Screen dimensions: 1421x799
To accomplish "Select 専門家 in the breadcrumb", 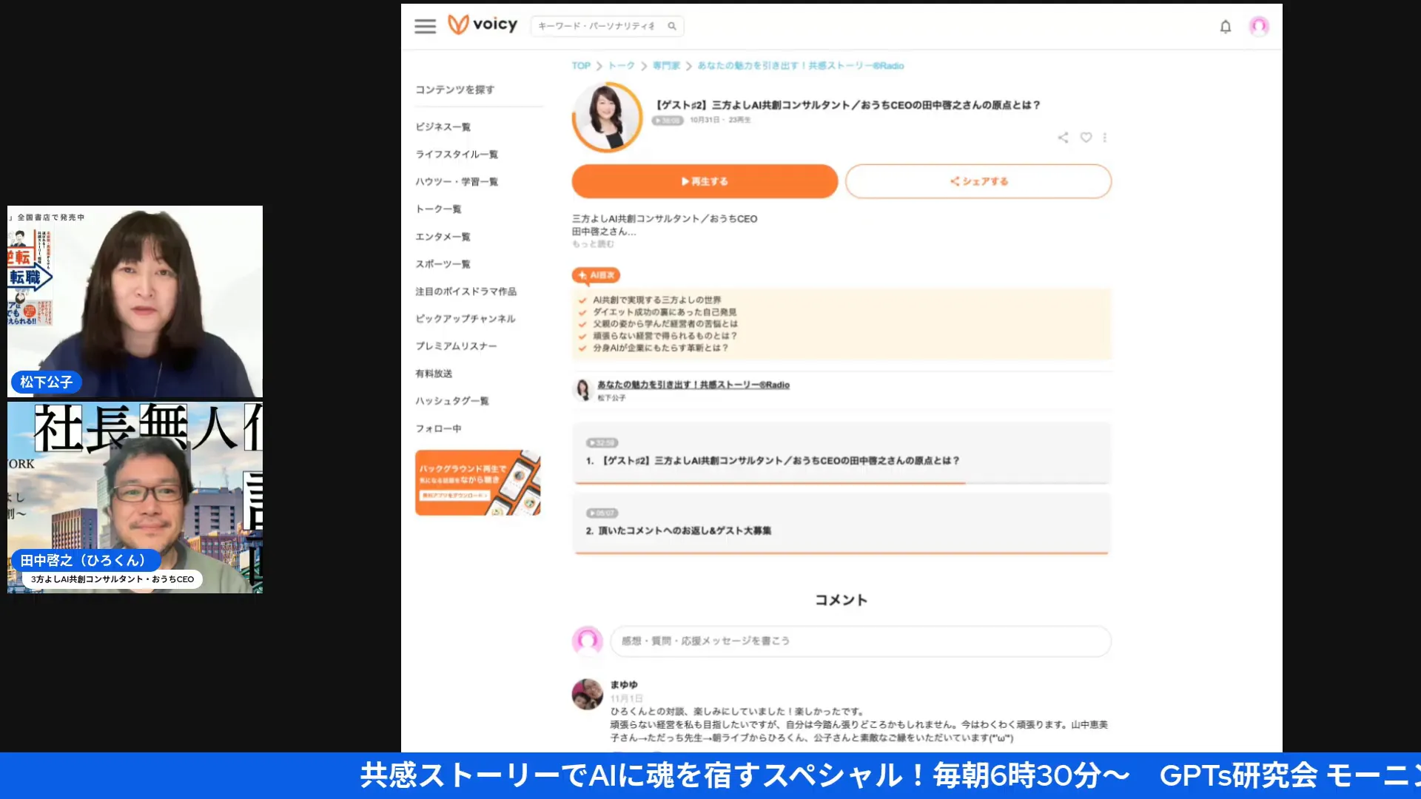I will coord(664,65).
